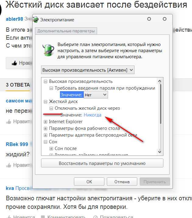Open the RBek 999 user profile link
Image resolution: width=192 pixels, height=218 pixels.
(17, 144)
